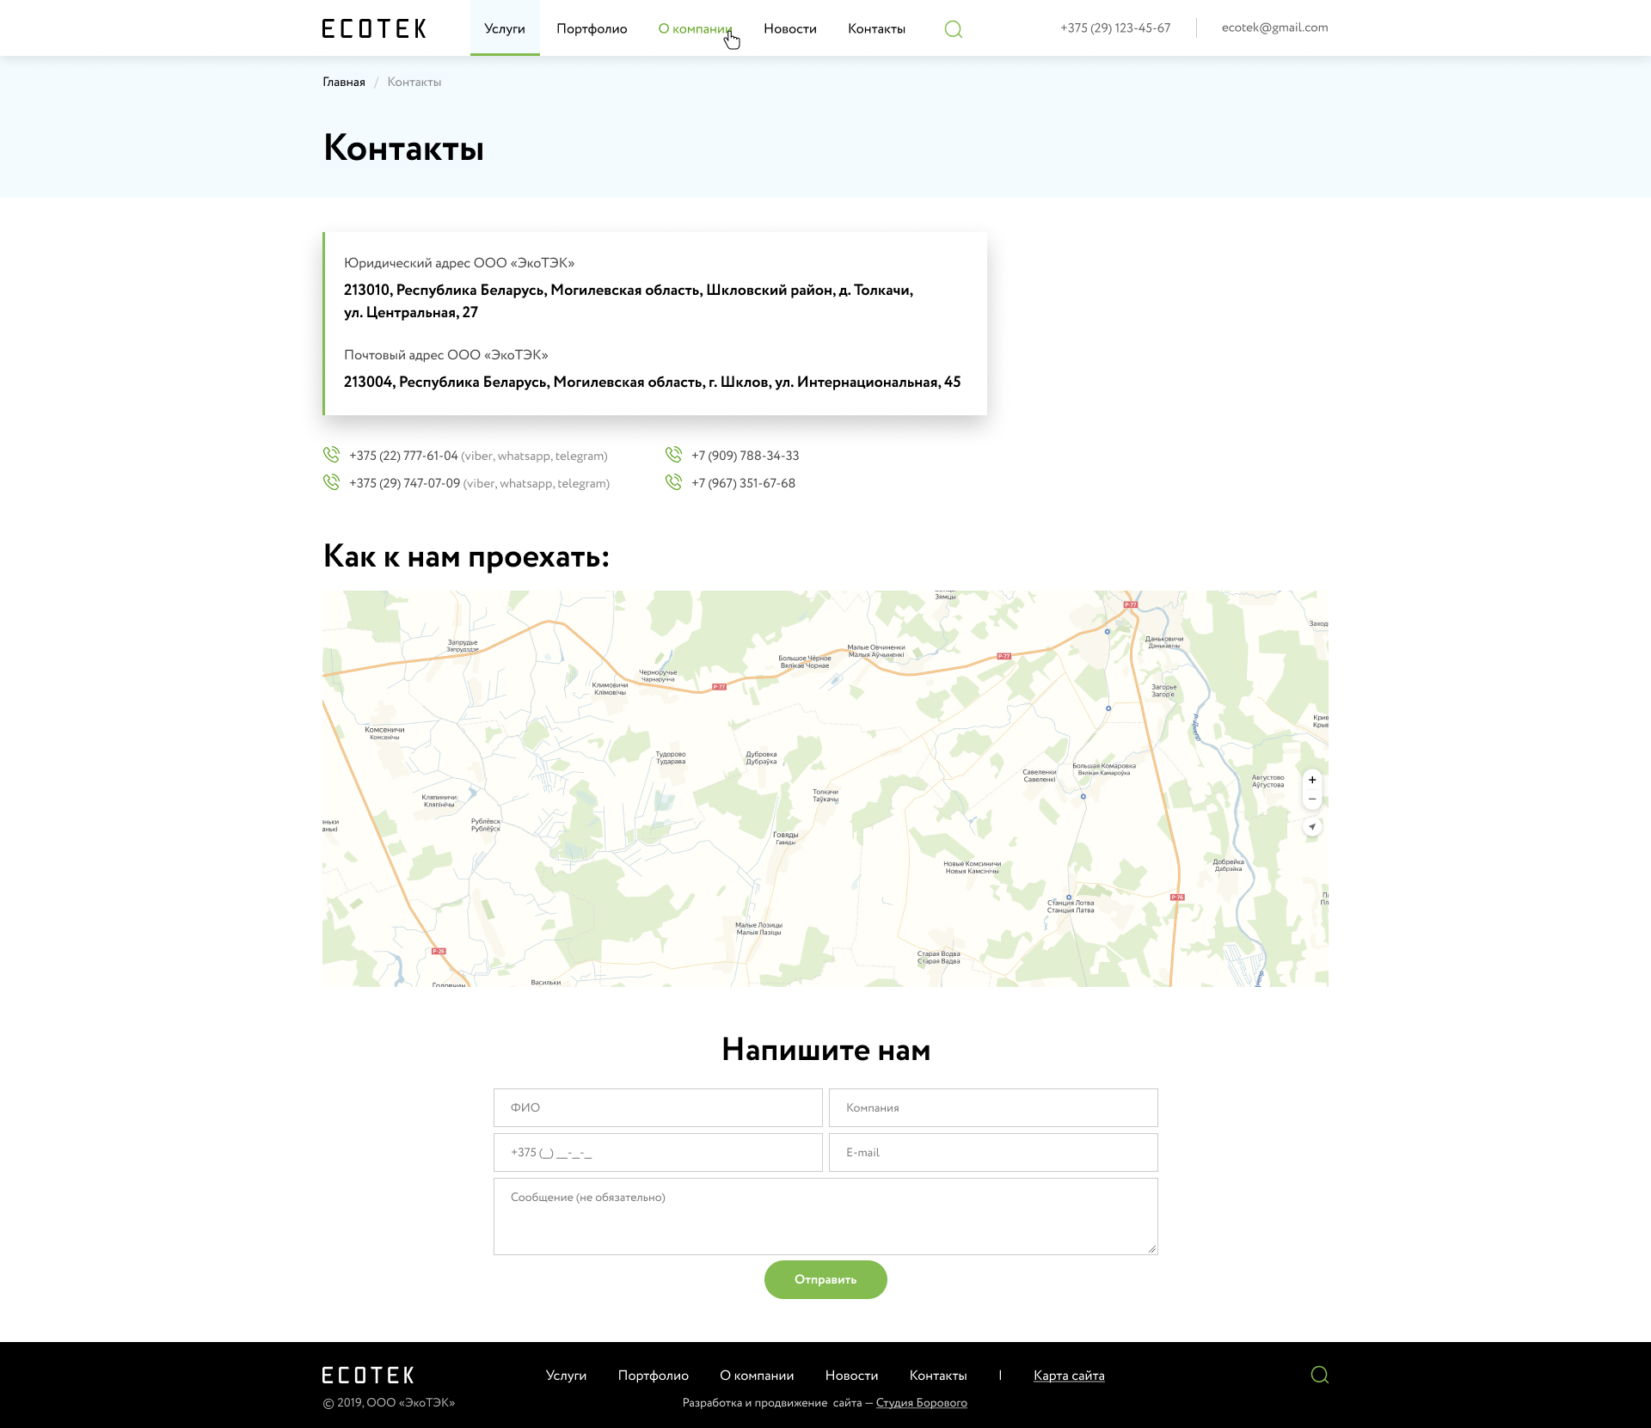
Task: Follow the Студия Борового footer link
Action: pos(921,1403)
